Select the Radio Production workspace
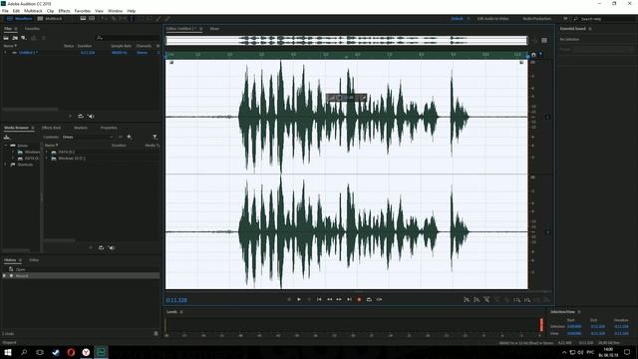 [536, 19]
